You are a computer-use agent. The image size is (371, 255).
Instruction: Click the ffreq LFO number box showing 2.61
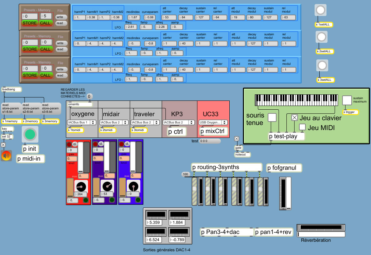(131, 27)
